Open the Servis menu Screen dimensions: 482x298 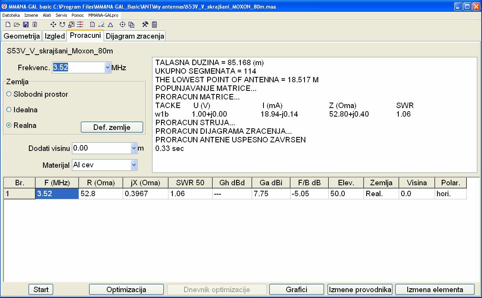(61, 15)
